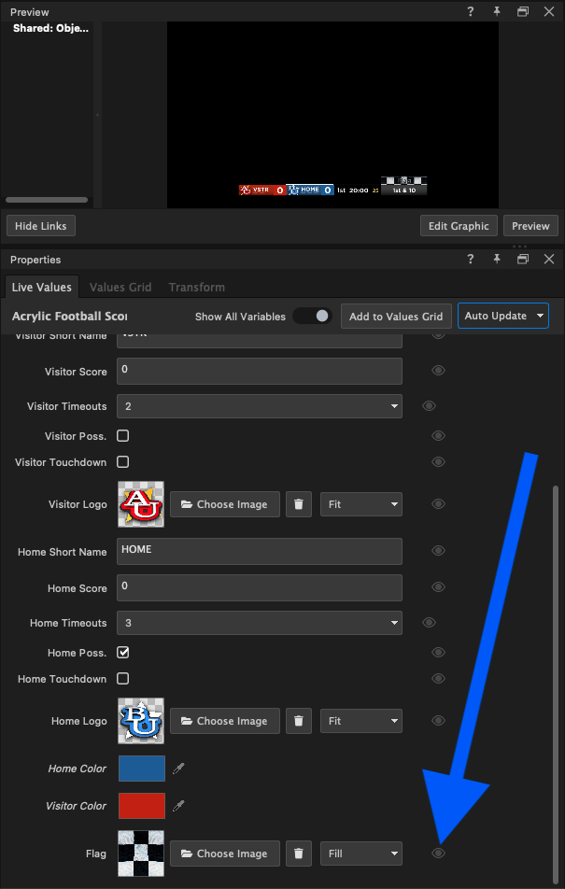
Task: Delete the Home Logo image with trash icon
Action: (x=298, y=721)
